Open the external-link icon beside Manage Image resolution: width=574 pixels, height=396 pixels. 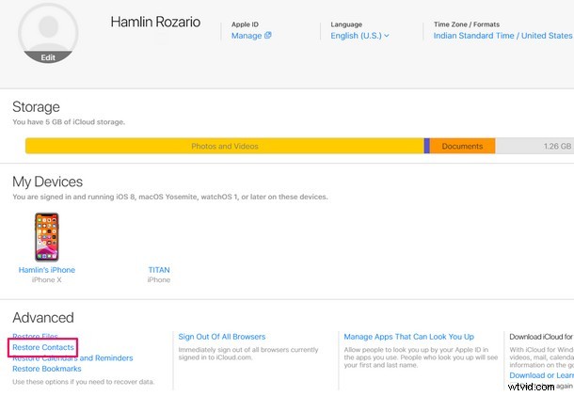267,36
